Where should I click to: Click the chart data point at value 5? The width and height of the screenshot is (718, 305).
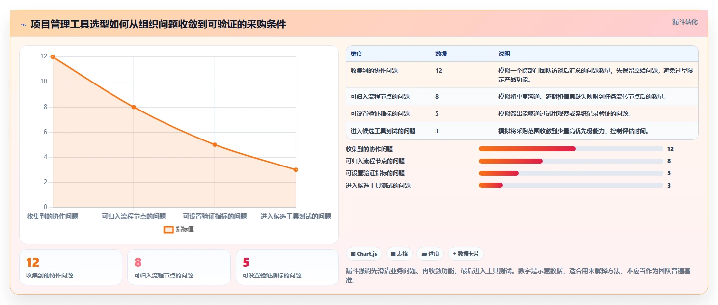215,145
